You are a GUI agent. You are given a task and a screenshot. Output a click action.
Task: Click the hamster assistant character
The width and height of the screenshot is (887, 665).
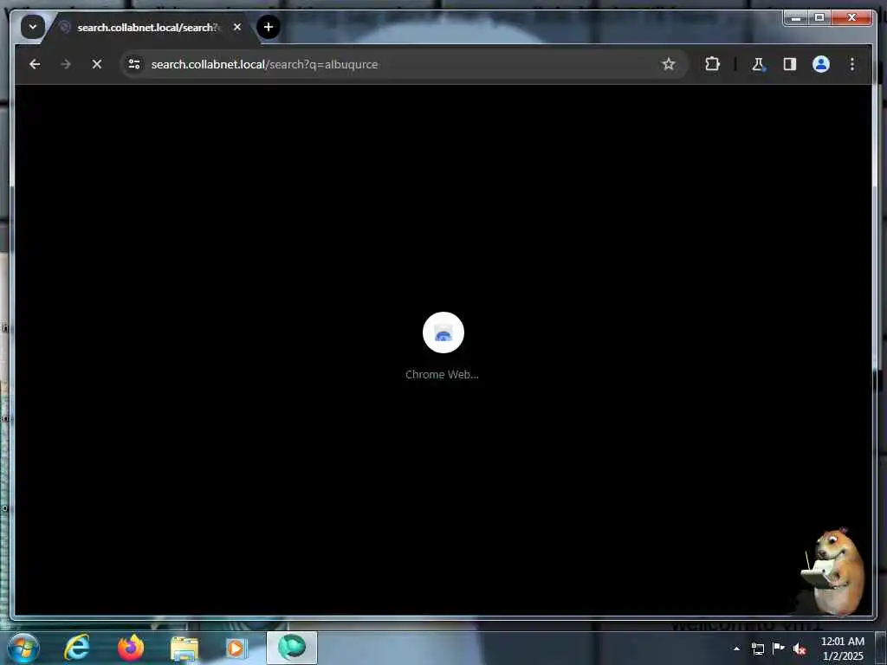click(832, 571)
